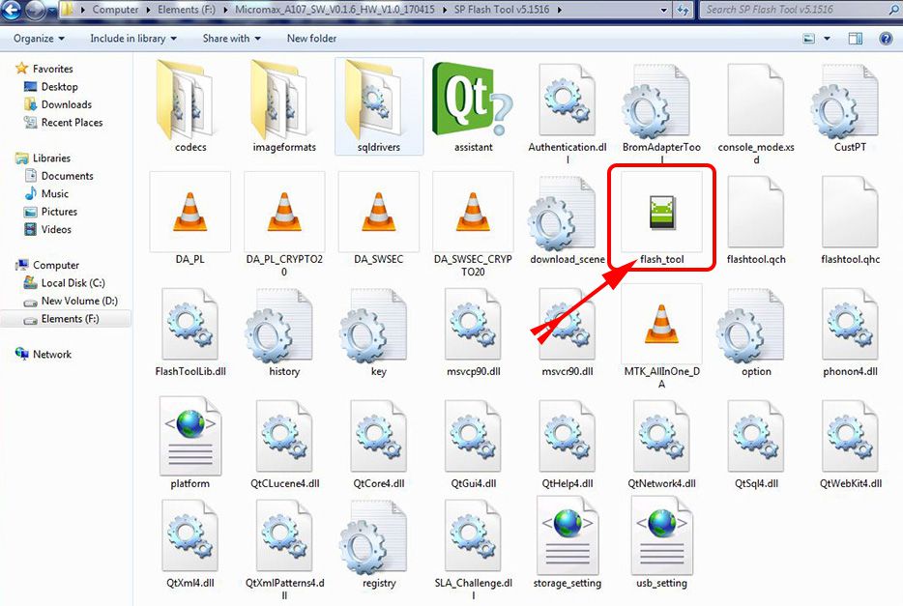Select the MTK_AllInOne_DA file
Viewport: 903px width, 606px height.
click(x=661, y=336)
